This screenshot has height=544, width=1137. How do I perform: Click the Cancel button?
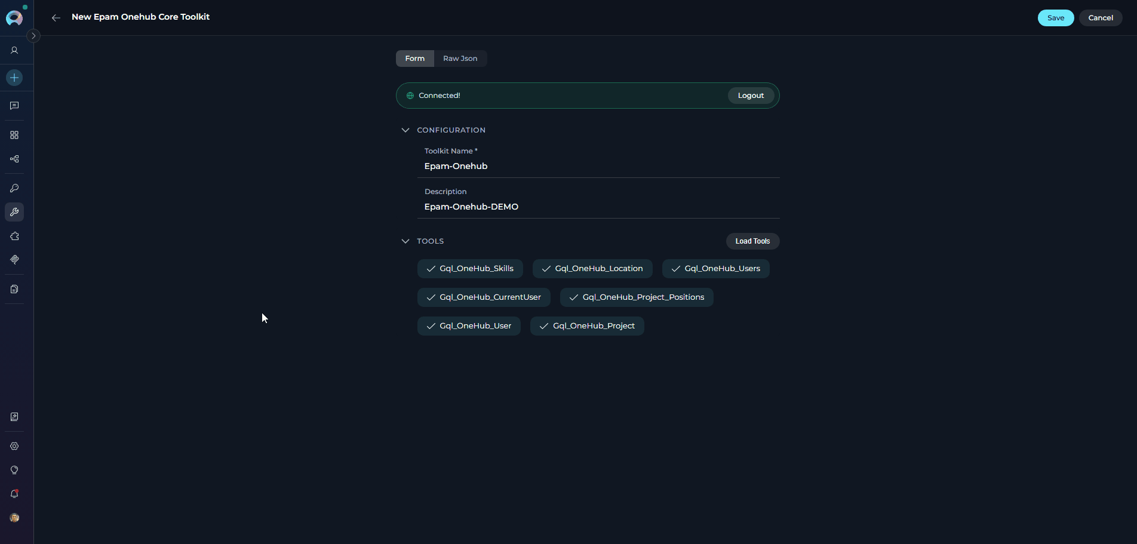coord(1101,18)
